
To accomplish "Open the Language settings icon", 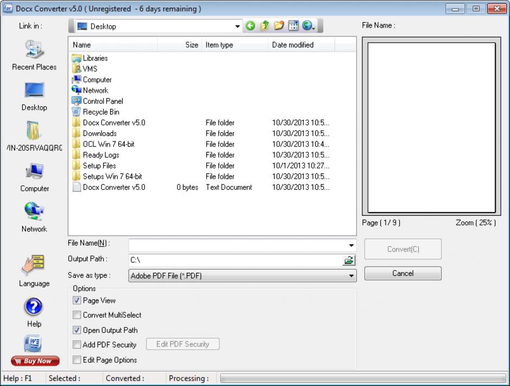I will (x=34, y=271).
